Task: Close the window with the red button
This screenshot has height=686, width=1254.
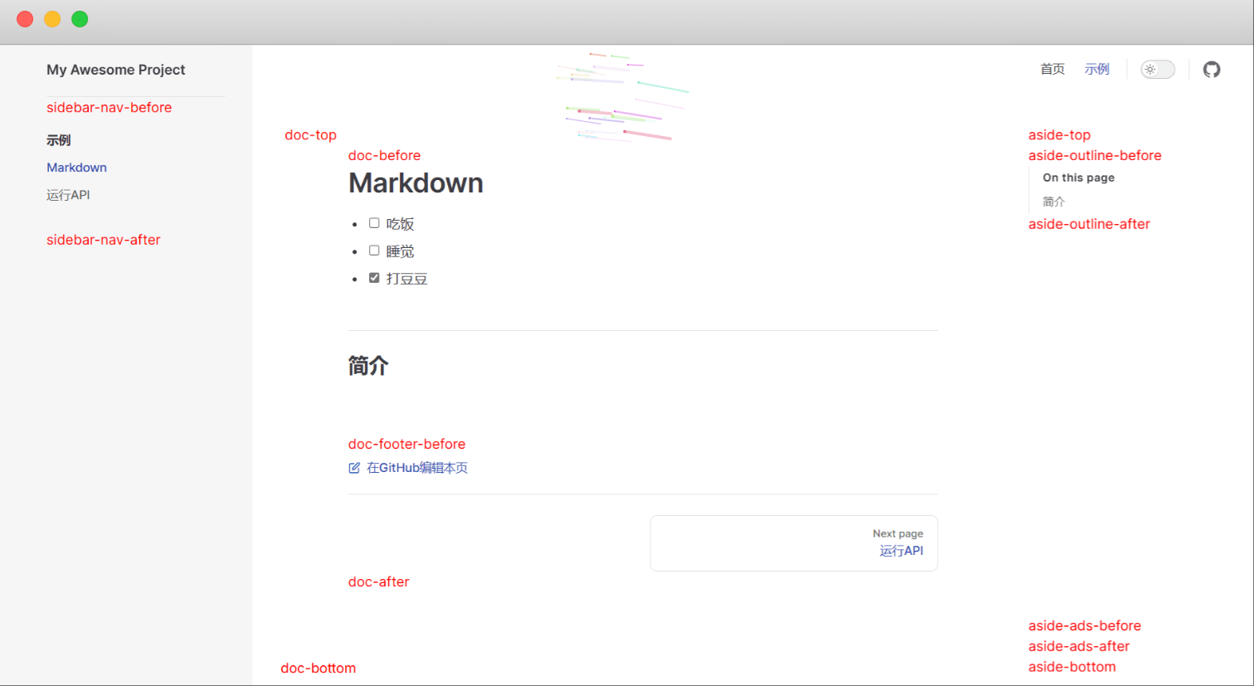Action: click(25, 19)
